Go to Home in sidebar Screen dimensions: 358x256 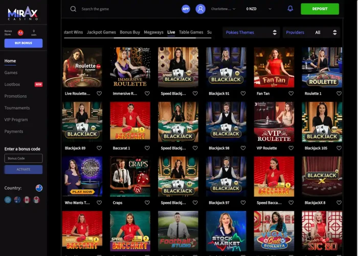pos(10,61)
